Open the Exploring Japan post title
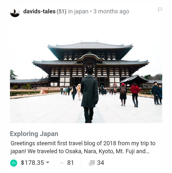The image size is (172, 173). (x=34, y=134)
